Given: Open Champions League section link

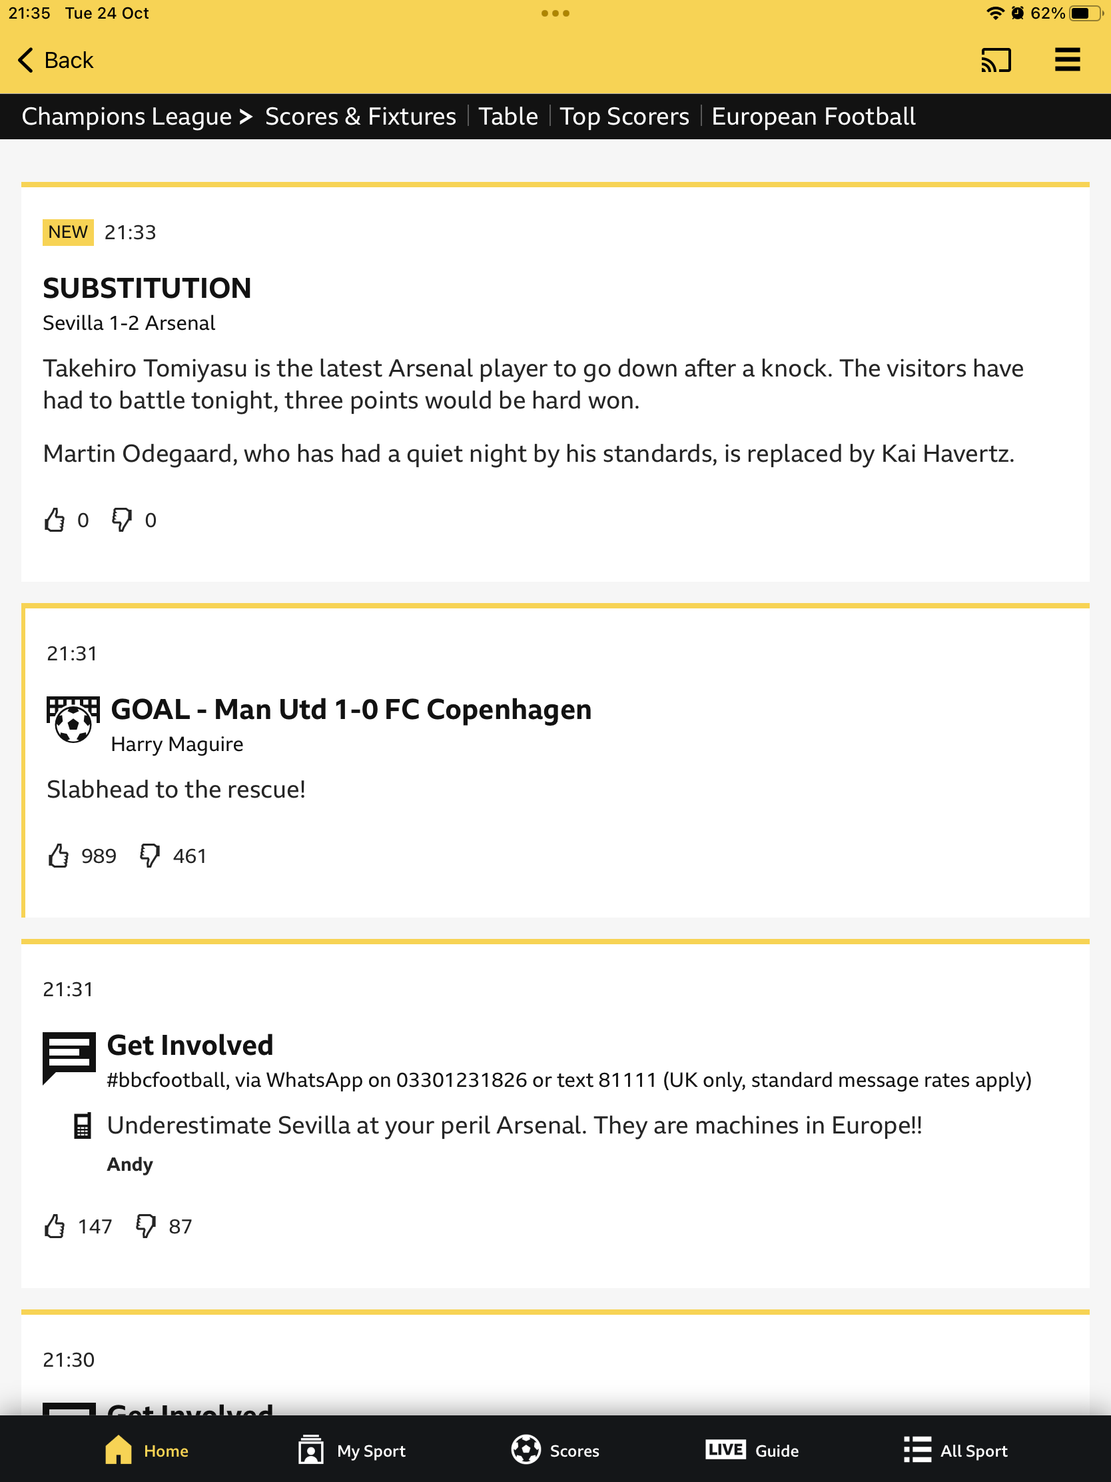Looking at the screenshot, I should [127, 117].
